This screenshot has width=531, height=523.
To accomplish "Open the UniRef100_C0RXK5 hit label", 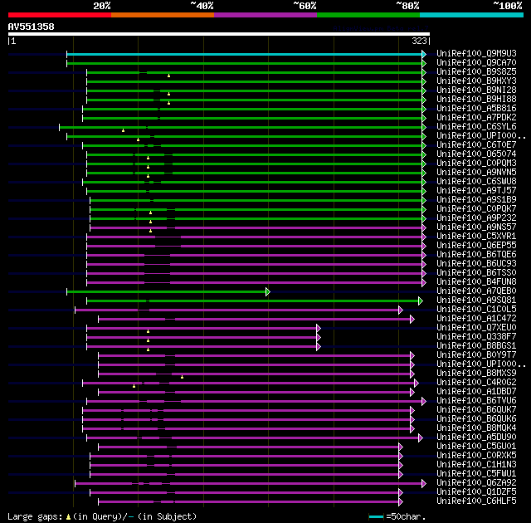I will click(476, 456).
